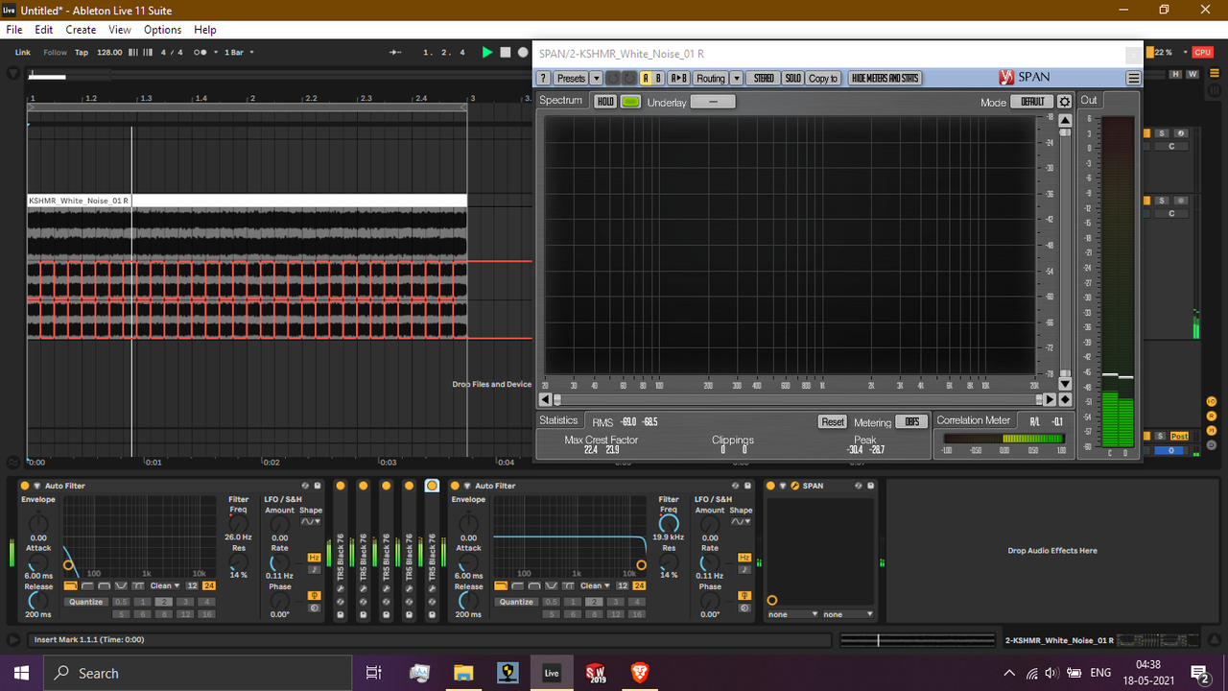Viewport: 1228px width, 691px height.
Task: Open SPAN settings via the gear icon
Action: click(1065, 101)
